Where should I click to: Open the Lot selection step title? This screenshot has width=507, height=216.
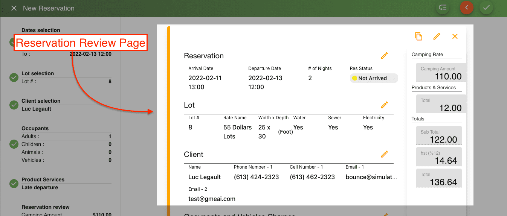tap(38, 73)
